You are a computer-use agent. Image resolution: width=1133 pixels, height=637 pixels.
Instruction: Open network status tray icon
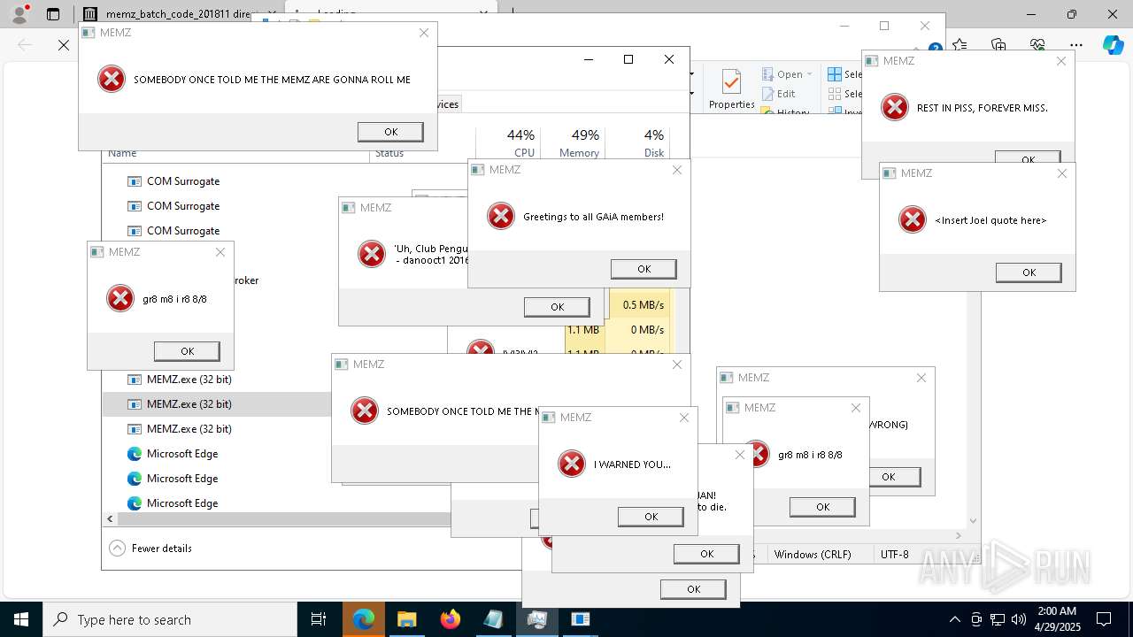tap(998, 619)
